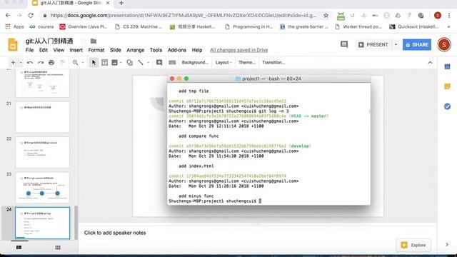Viewport: 457px width, 257px height.
Task: Open the Tasks side panel icon
Action: click(x=448, y=106)
